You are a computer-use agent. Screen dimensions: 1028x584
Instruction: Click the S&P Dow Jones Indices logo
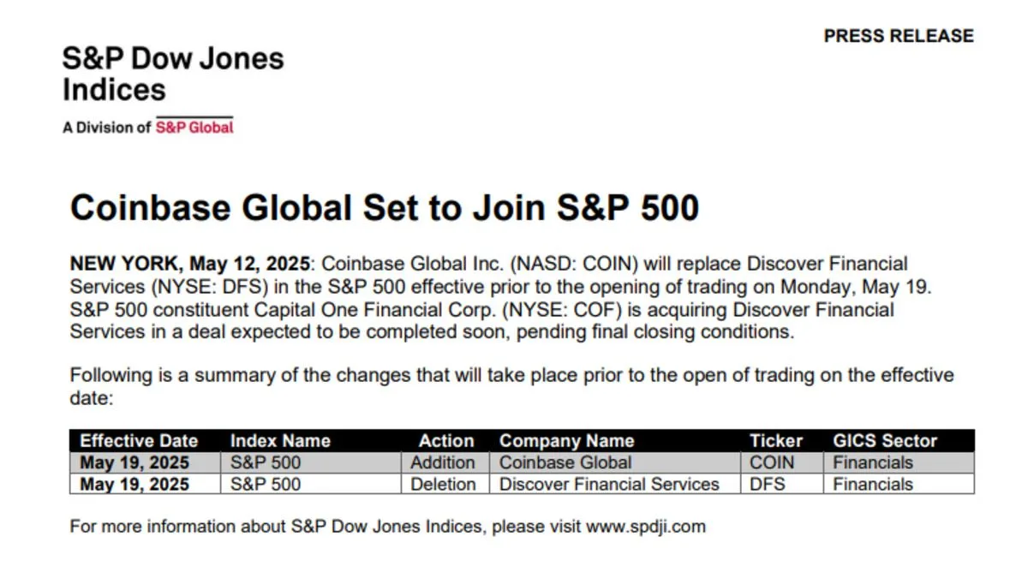172,74
